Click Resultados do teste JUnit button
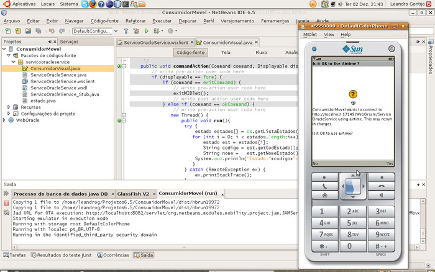This screenshot has height=272, width=435. click(62, 255)
